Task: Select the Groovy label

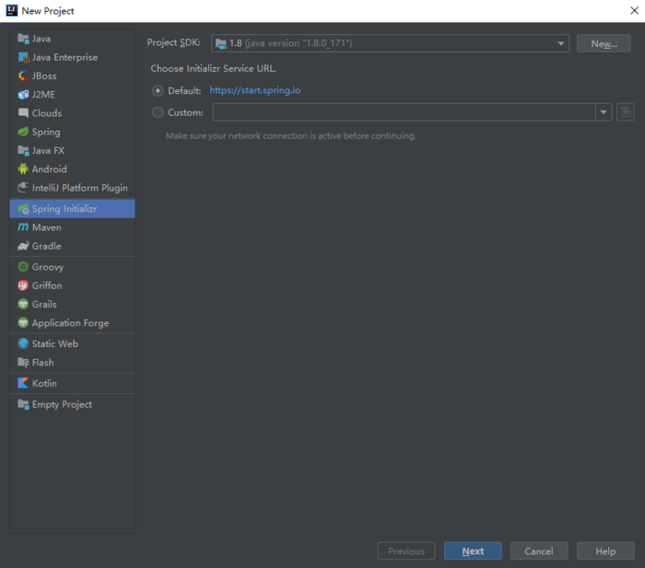Action: (x=48, y=267)
